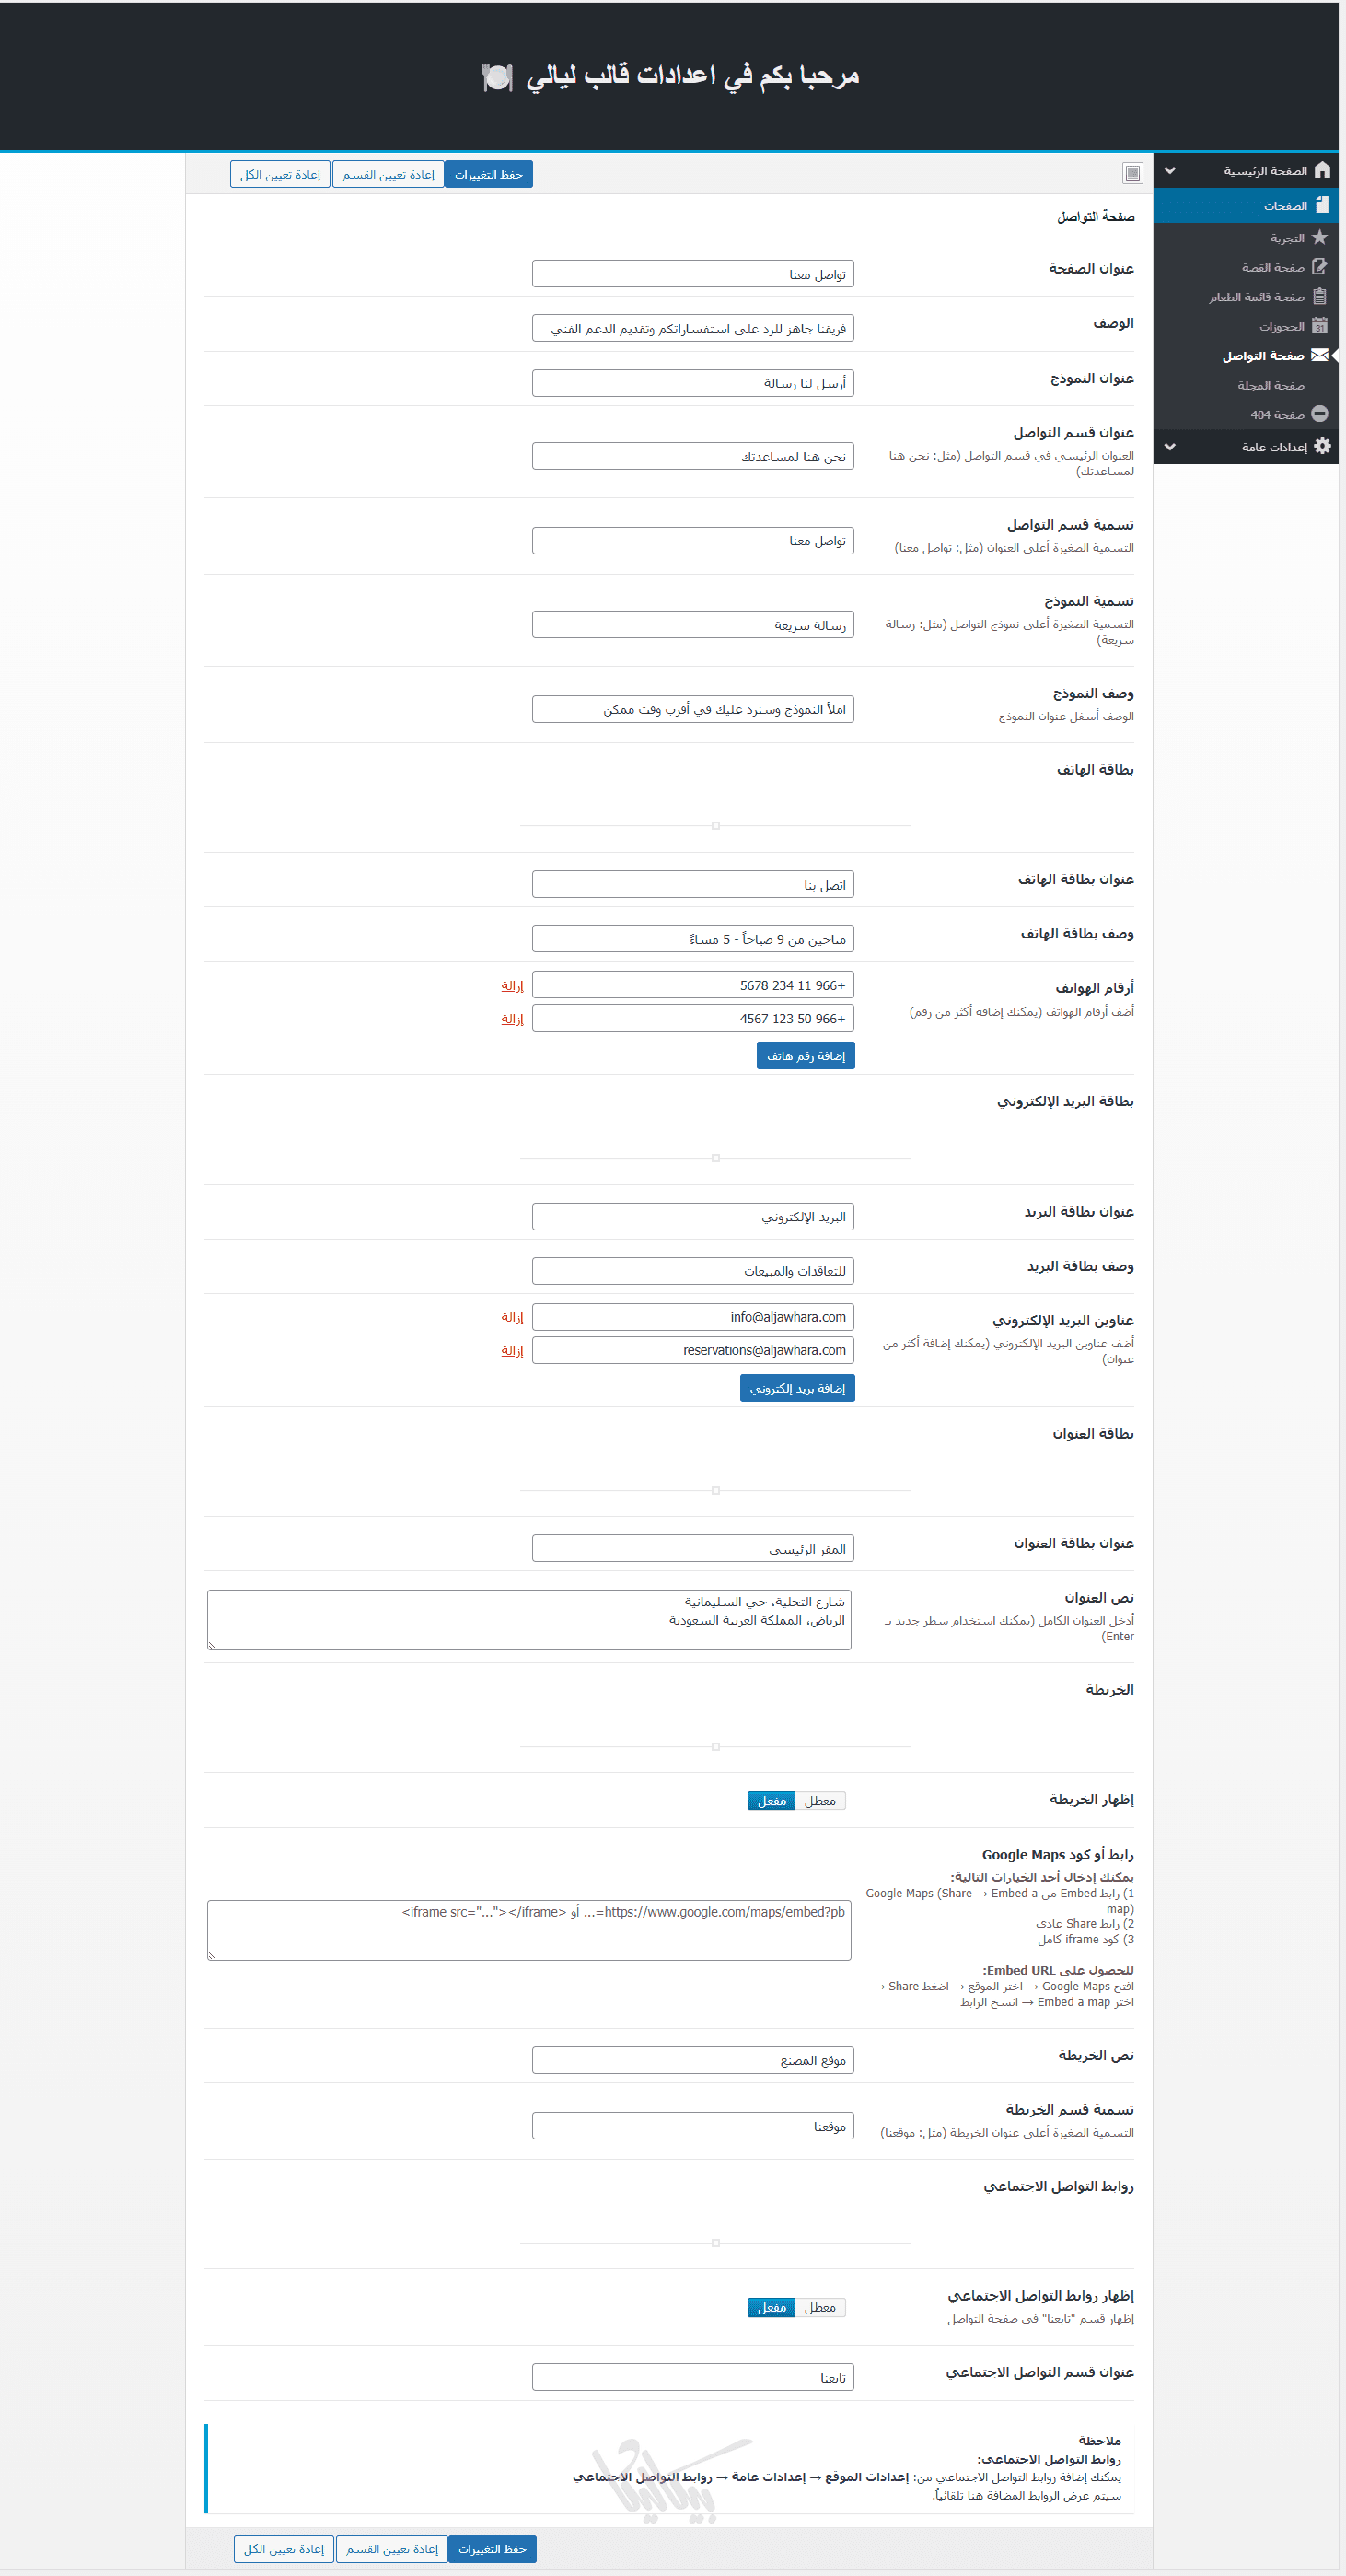This screenshot has width=1346, height=2576.
Task: Select مفعل for إظهار الخريطة
Action: [x=771, y=1801]
